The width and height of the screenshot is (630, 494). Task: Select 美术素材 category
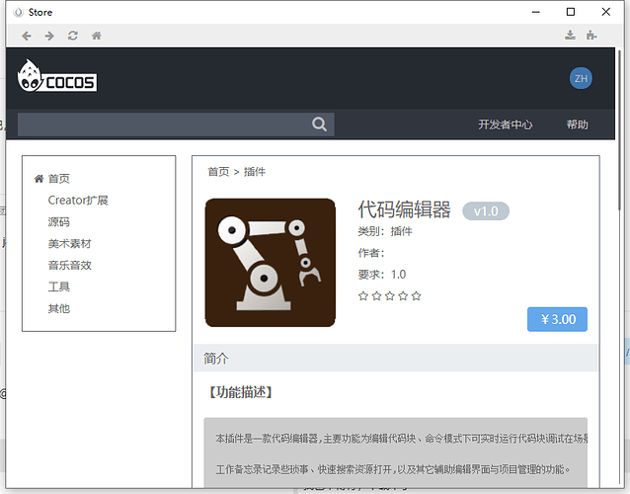(x=69, y=244)
